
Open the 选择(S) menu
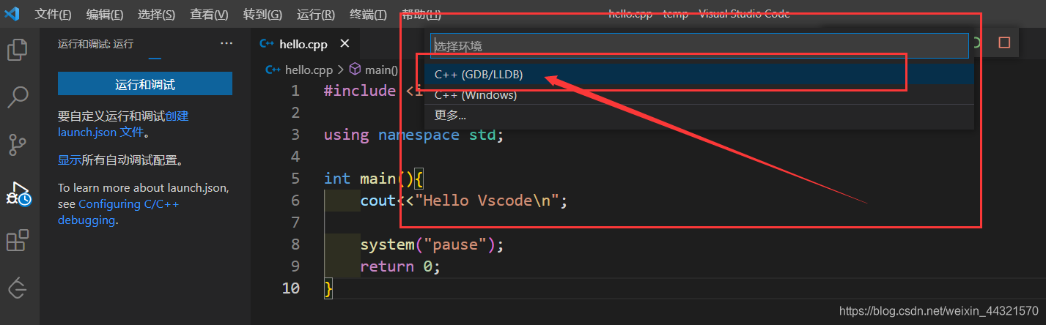157,15
